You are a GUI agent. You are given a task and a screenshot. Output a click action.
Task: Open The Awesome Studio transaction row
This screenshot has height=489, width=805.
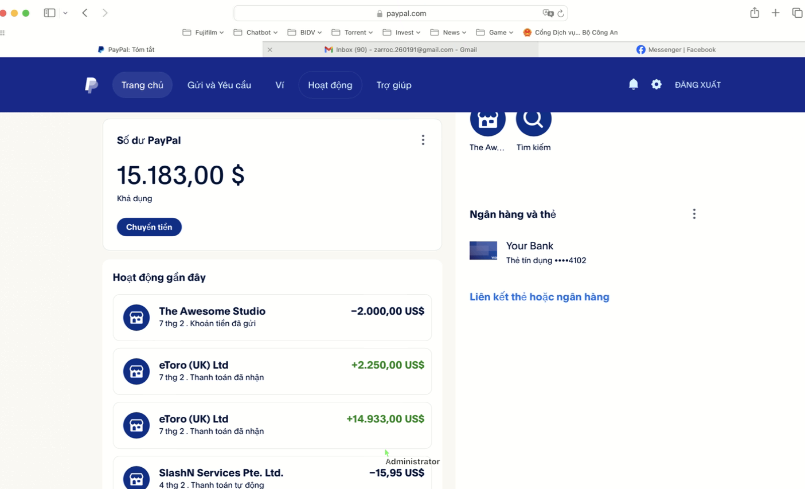tap(272, 318)
